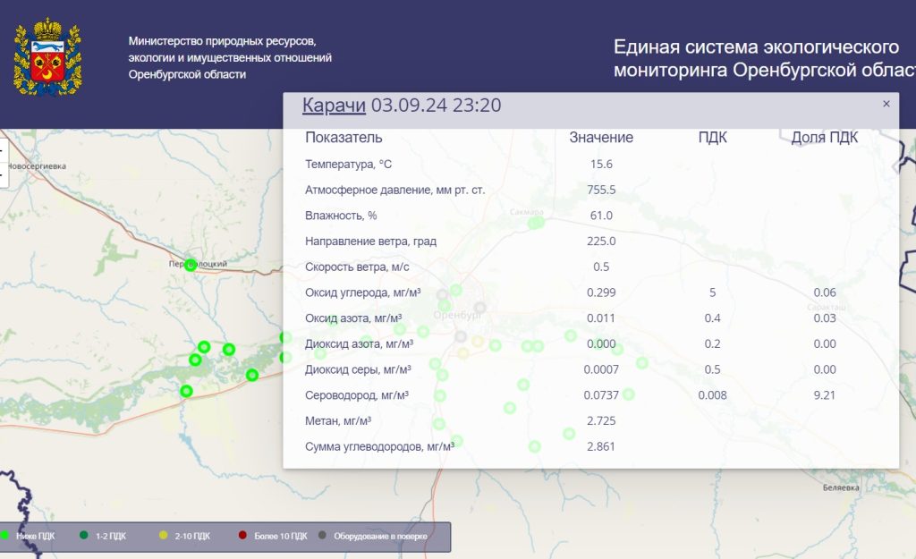Click the dark green '1-2 ПДК' legend dot
Screen dimensions: 916x559
click(83, 536)
